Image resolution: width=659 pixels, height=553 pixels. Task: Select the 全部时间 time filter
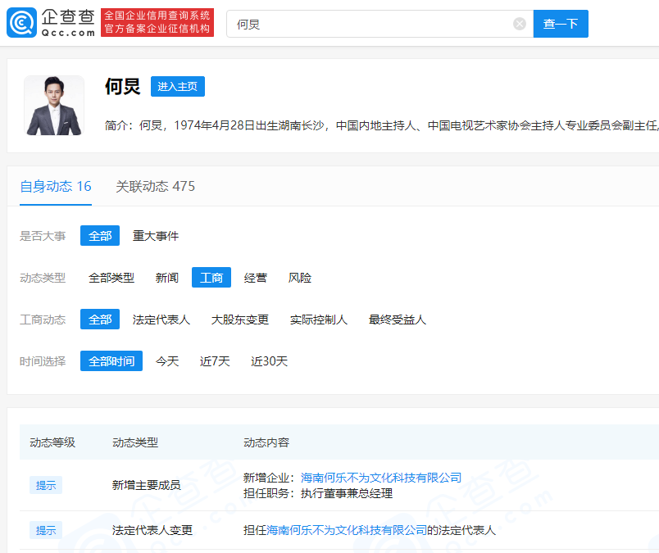coord(111,361)
